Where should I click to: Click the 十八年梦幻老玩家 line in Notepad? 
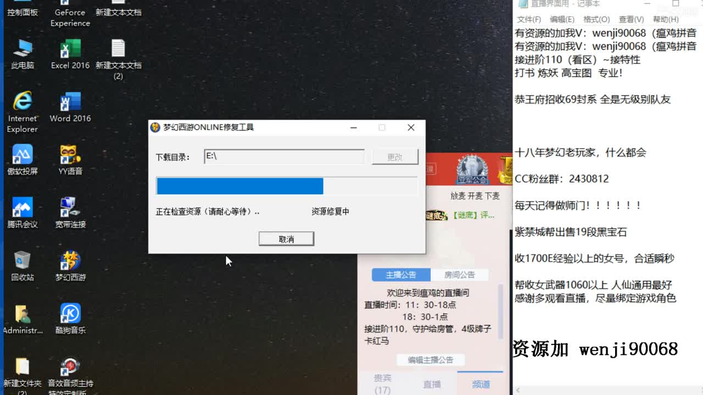pyautogui.click(x=580, y=153)
